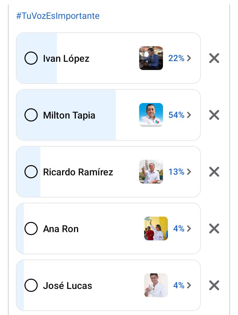Open Ana Ron's 4% voters chevron
Screen dimensions: 238x315
pyautogui.click(x=189, y=228)
